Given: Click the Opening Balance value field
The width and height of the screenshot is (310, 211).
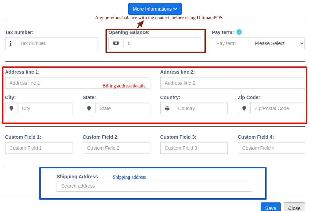Looking at the screenshot, I should (162, 43).
